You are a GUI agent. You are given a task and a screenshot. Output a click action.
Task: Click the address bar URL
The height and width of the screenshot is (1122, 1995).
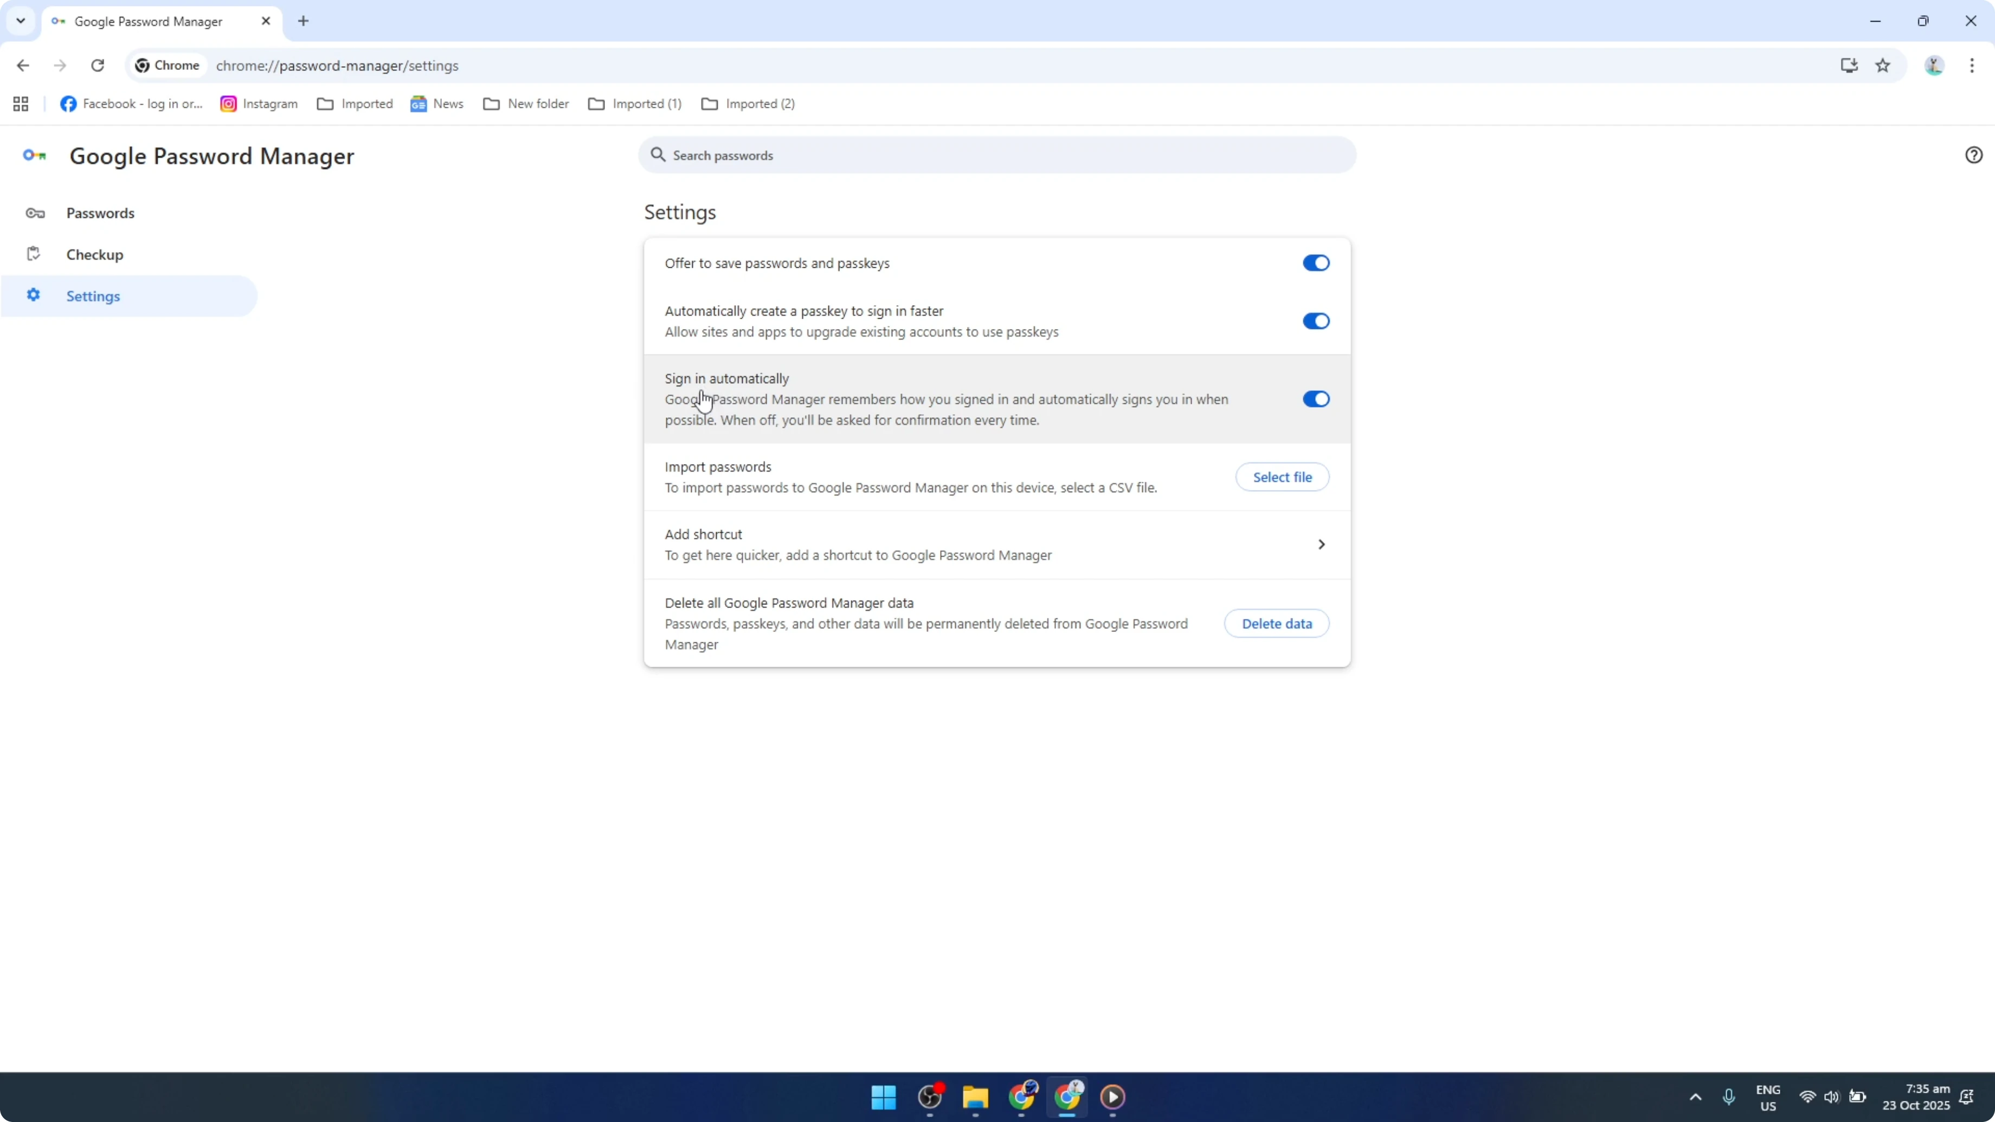[337, 66]
